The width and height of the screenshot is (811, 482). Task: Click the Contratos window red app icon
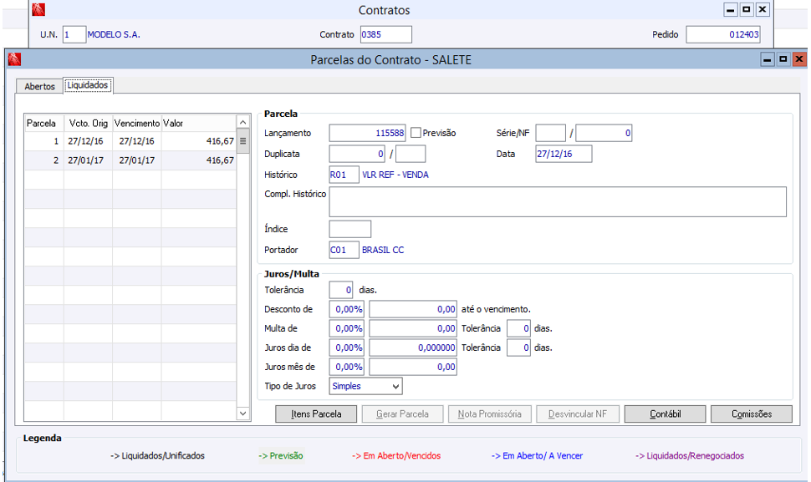coord(38,9)
